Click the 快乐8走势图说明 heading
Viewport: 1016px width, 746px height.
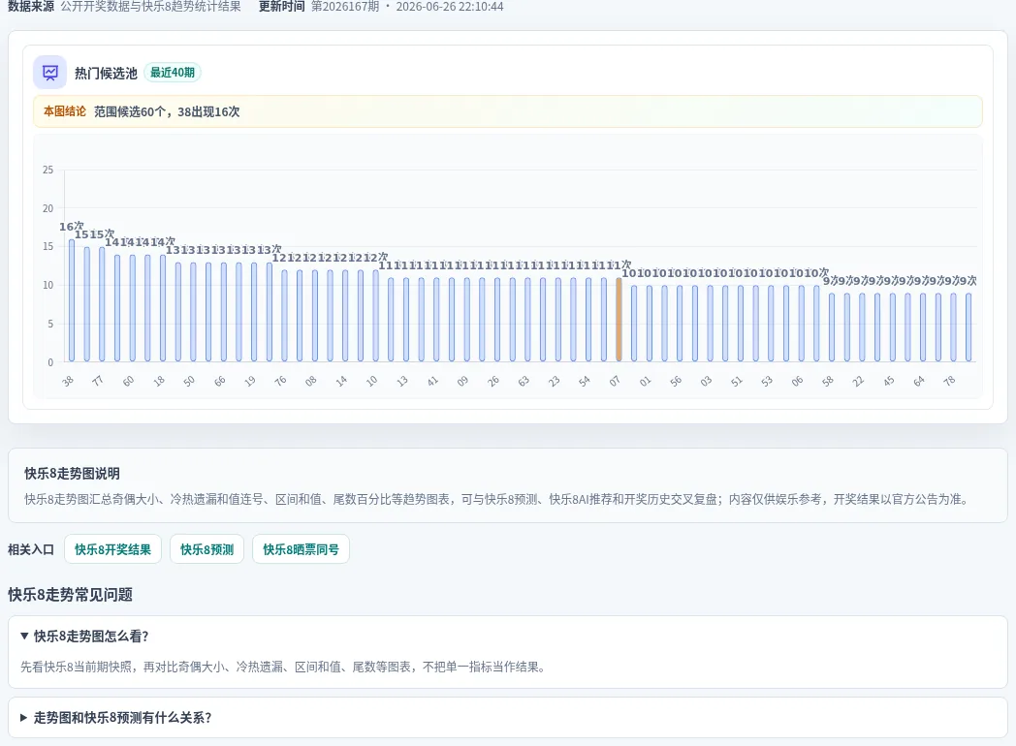[72, 474]
